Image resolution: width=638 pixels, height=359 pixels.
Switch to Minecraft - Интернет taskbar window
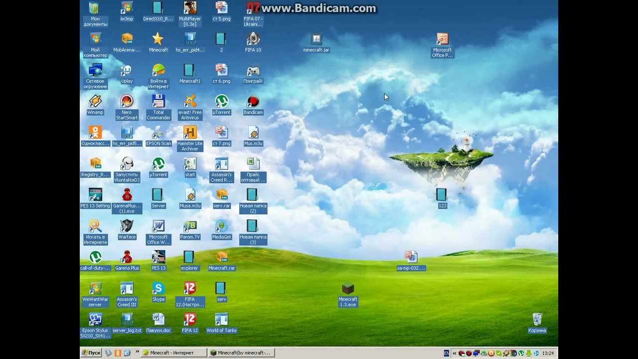[x=174, y=353]
